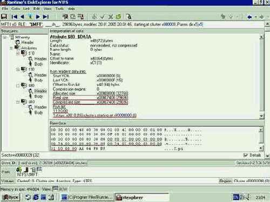Go to the previous sector arrow
Viewport: 270px width, 202px height.
[x=23, y=17]
